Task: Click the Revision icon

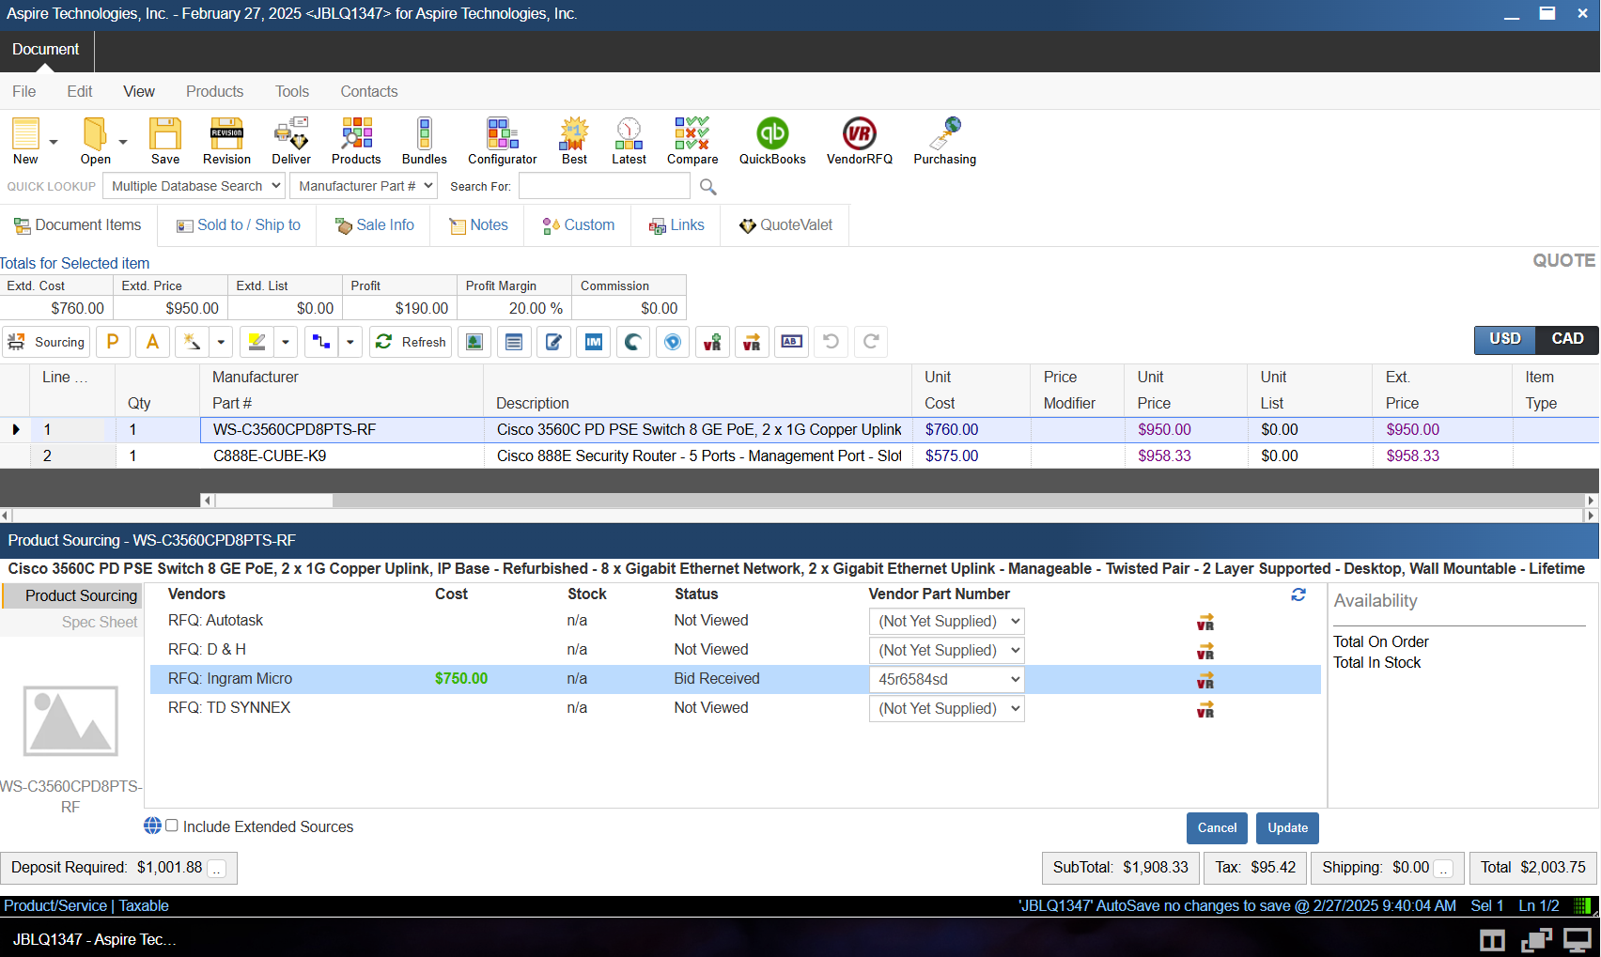Action: 226,141
